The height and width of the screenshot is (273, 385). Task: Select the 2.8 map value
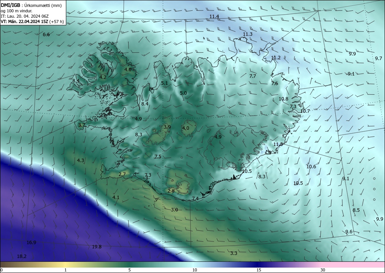point(171,191)
